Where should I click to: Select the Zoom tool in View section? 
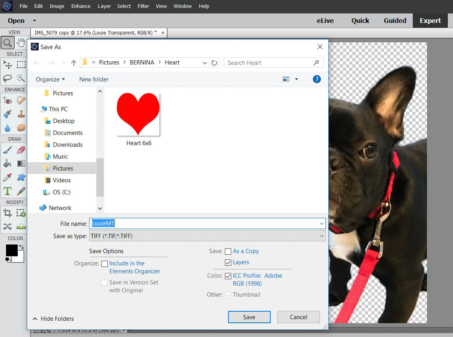pyautogui.click(x=8, y=43)
